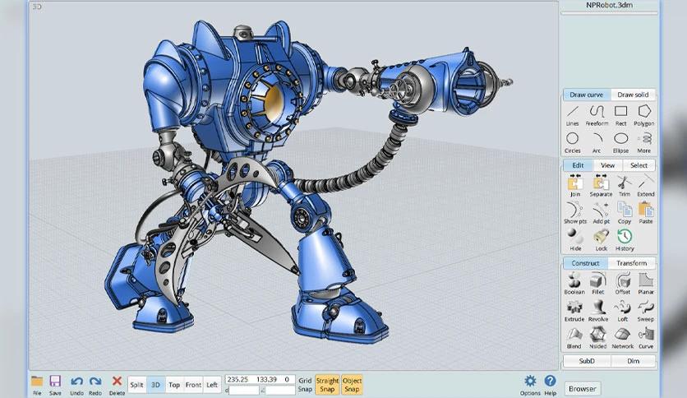
Task: Switch viewport to Left view
Action: click(x=212, y=385)
